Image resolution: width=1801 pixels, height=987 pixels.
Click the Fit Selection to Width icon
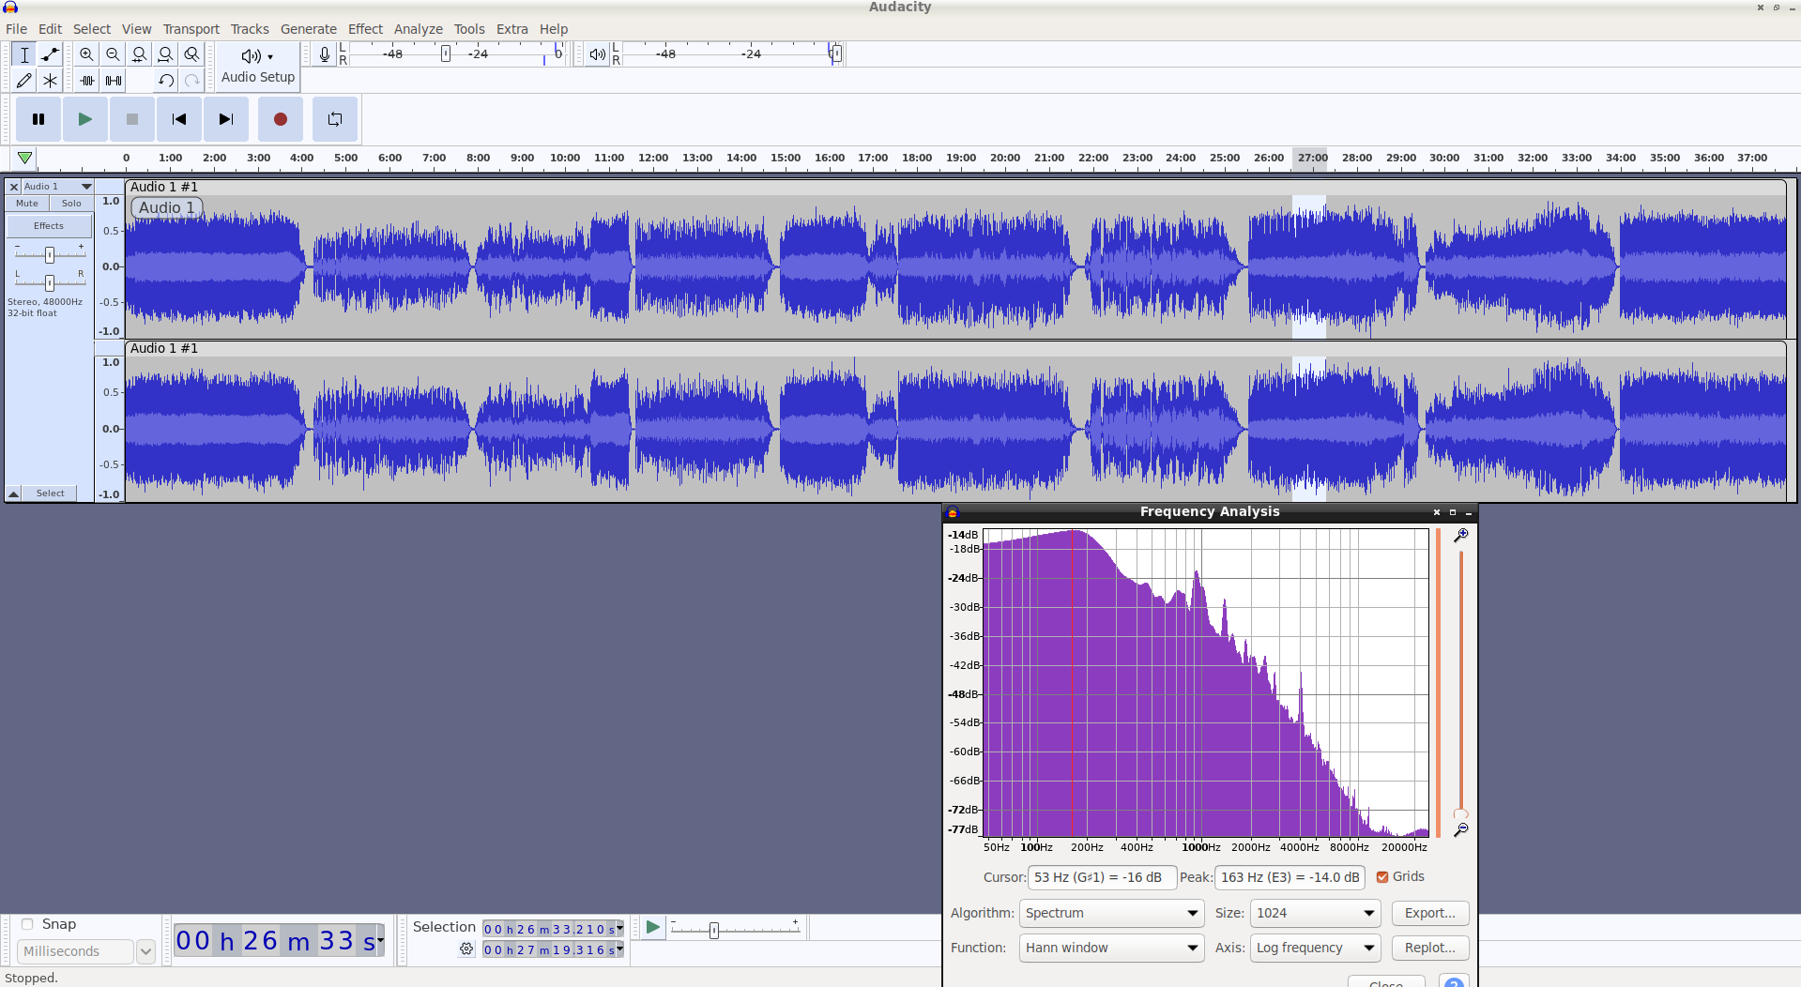click(139, 54)
